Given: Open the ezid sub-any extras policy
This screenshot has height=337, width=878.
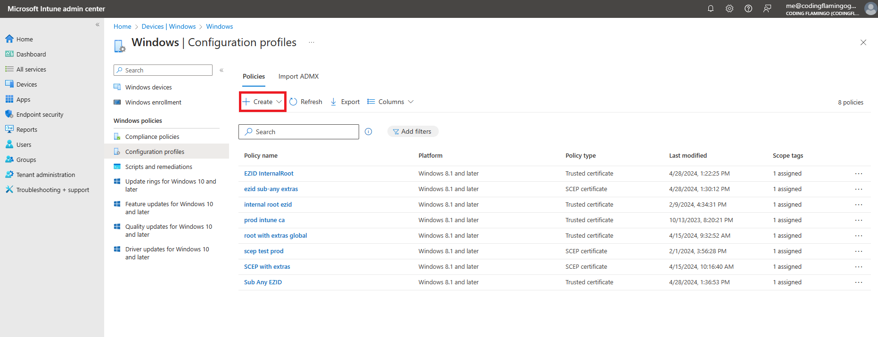Looking at the screenshot, I should (x=271, y=189).
